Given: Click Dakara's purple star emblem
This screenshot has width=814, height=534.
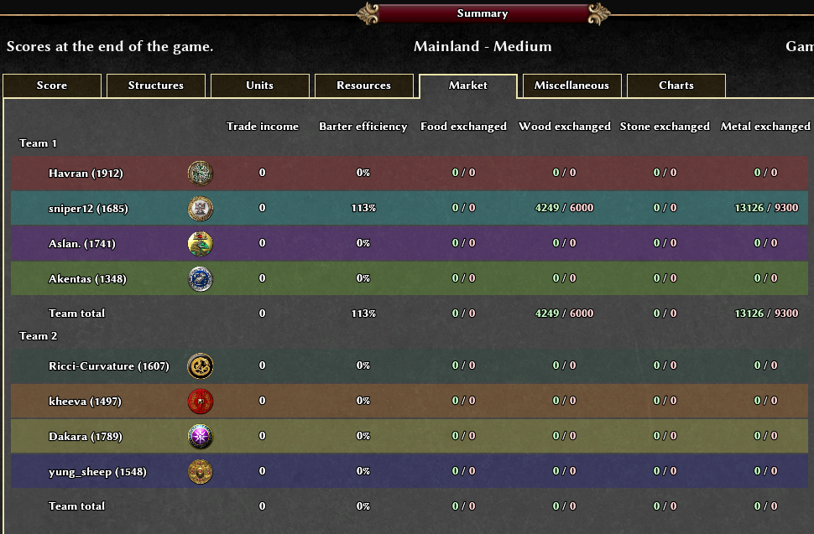Looking at the screenshot, I should pos(201,437).
